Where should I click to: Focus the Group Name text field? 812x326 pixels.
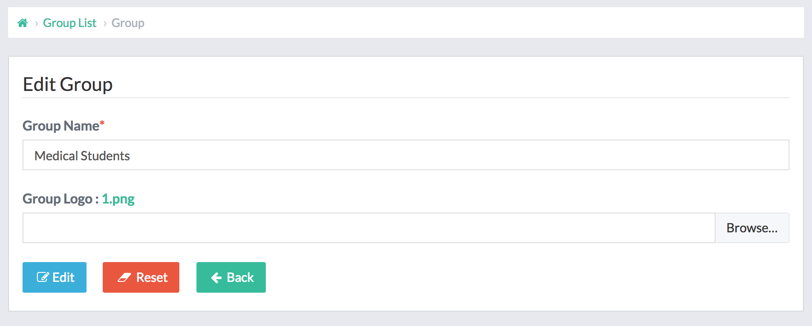click(406, 155)
